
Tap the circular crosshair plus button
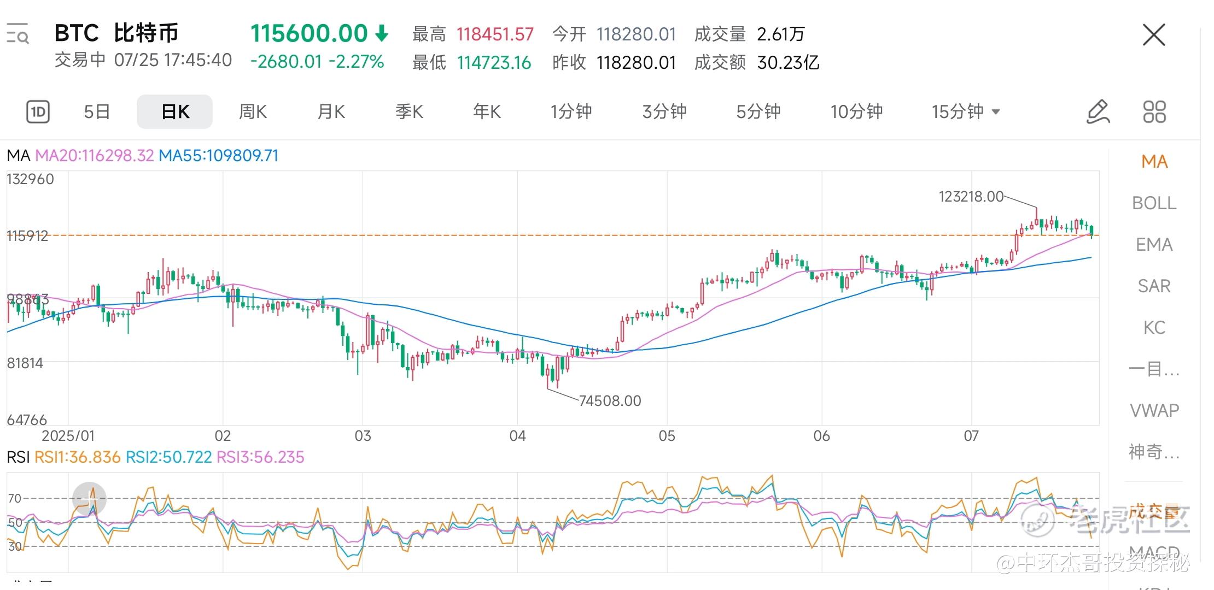(89, 498)
